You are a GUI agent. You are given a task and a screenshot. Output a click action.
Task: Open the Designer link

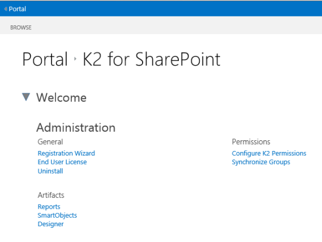pos(50,224)
